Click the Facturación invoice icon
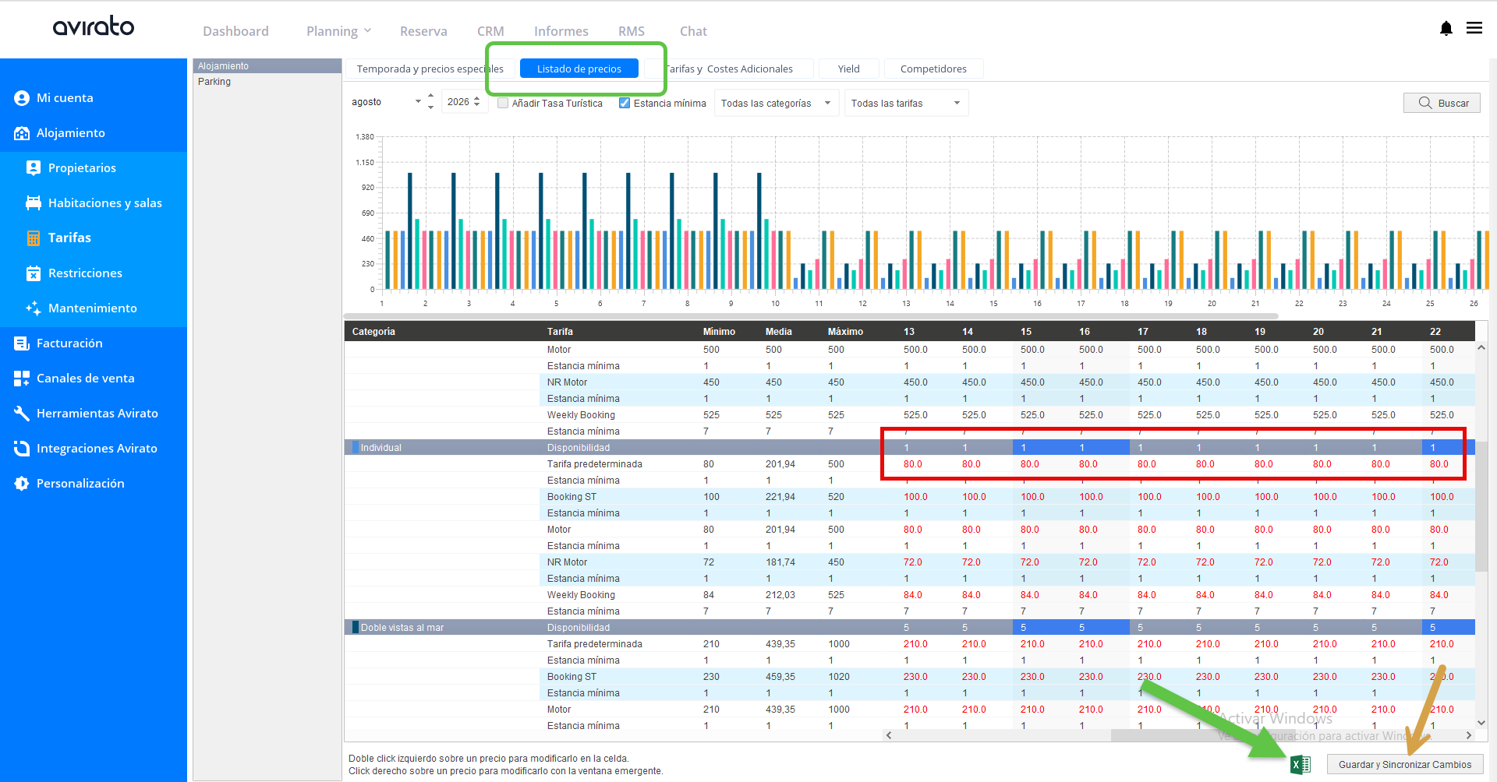The width and height of the screenshot is (1497, 782). (22, 343)
